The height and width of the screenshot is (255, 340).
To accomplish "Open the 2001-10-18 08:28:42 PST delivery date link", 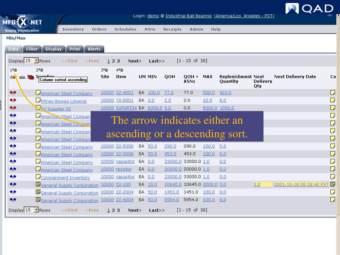I will click(x=301, y=184).
